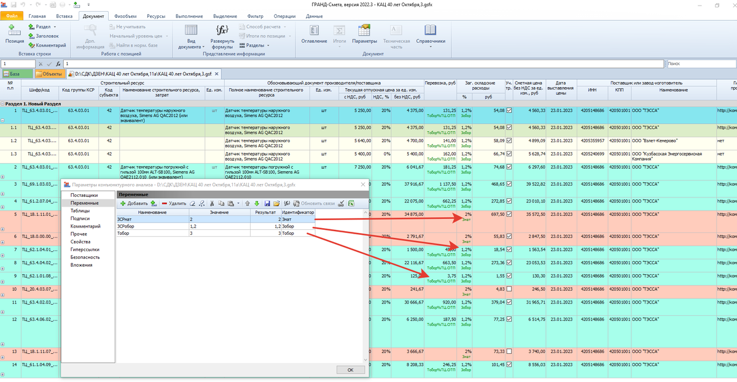Select the Тобор variable name cell

tap(152, 233)
